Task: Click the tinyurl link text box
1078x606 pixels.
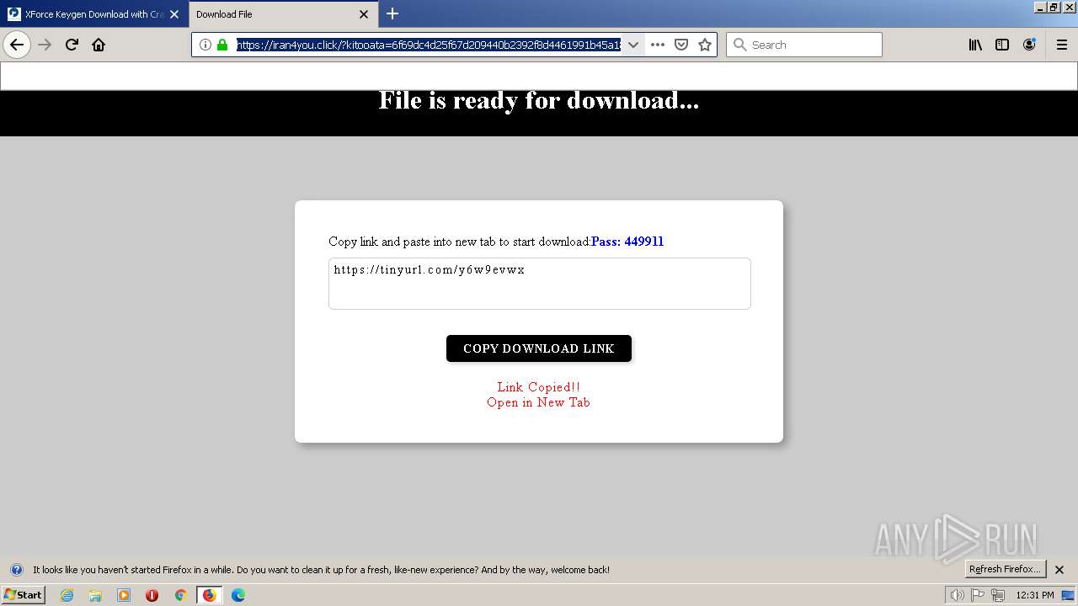Action: point(540,284)
